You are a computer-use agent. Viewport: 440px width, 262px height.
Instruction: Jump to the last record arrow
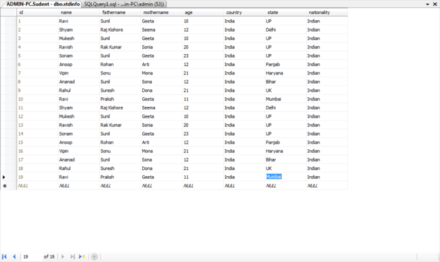pos(72,257)
